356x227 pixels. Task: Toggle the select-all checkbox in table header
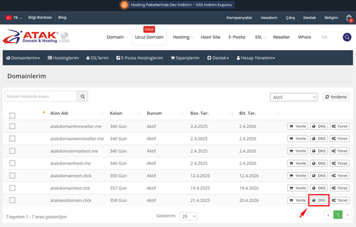click(x=12, y=116)
